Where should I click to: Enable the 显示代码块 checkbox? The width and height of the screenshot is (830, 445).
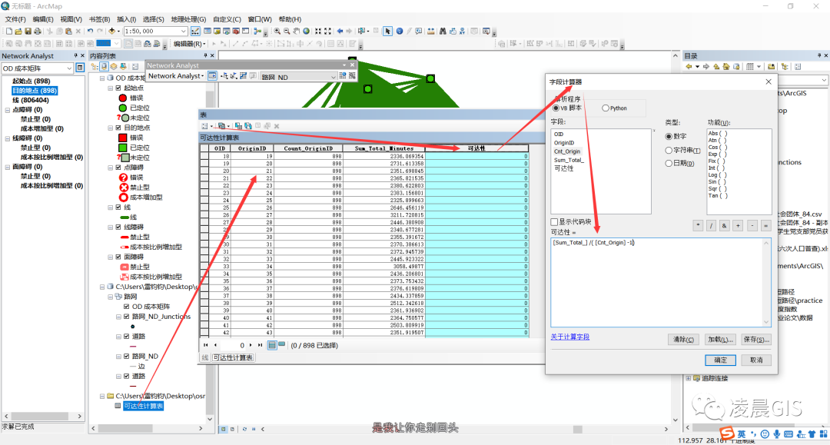(554, 221)
